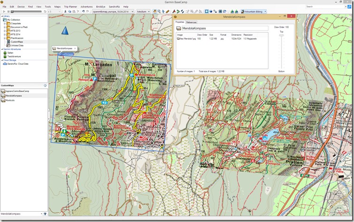Expand the Escursioni a Piedi folder
This screenshot has height=222, width=354.
point(5,27)
